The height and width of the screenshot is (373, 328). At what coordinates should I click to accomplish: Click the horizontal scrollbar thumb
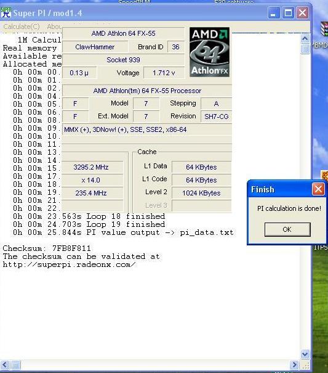pyautogui.click(x=16, y=364)
